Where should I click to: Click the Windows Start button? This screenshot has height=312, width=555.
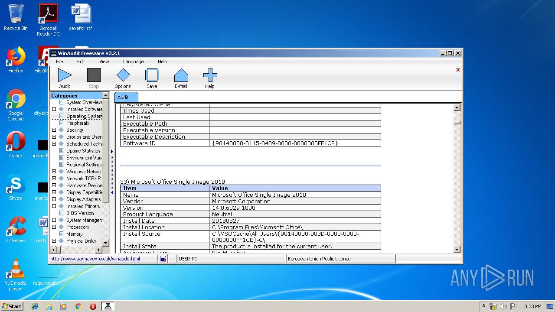click(12, 306)
